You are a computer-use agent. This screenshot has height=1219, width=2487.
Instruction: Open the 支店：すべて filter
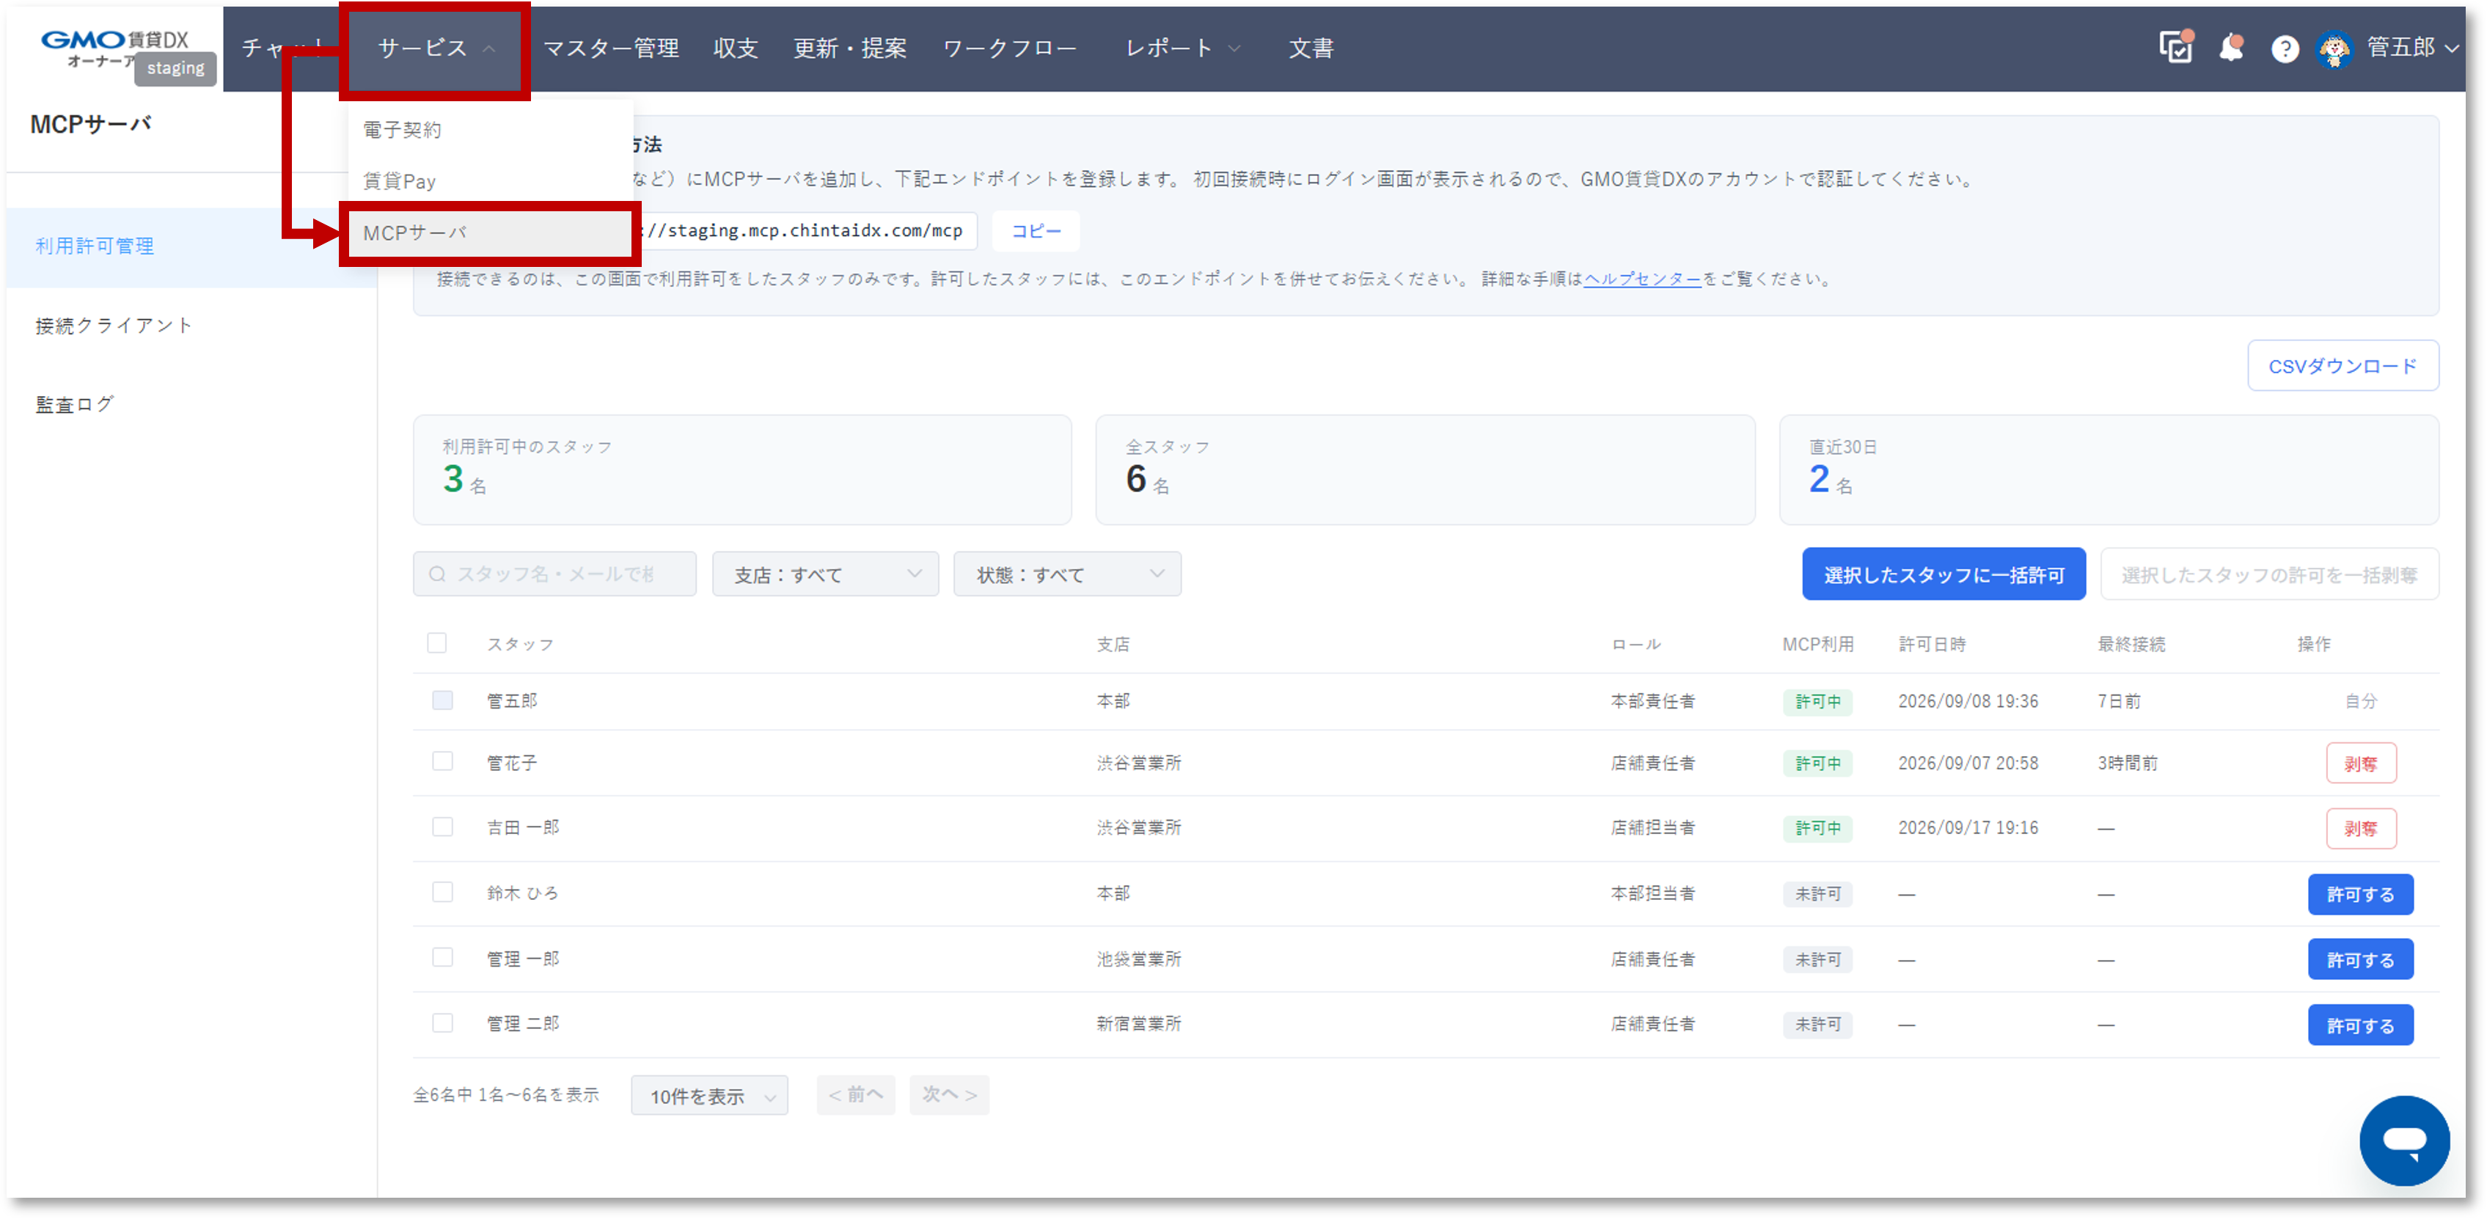[826, 574]
